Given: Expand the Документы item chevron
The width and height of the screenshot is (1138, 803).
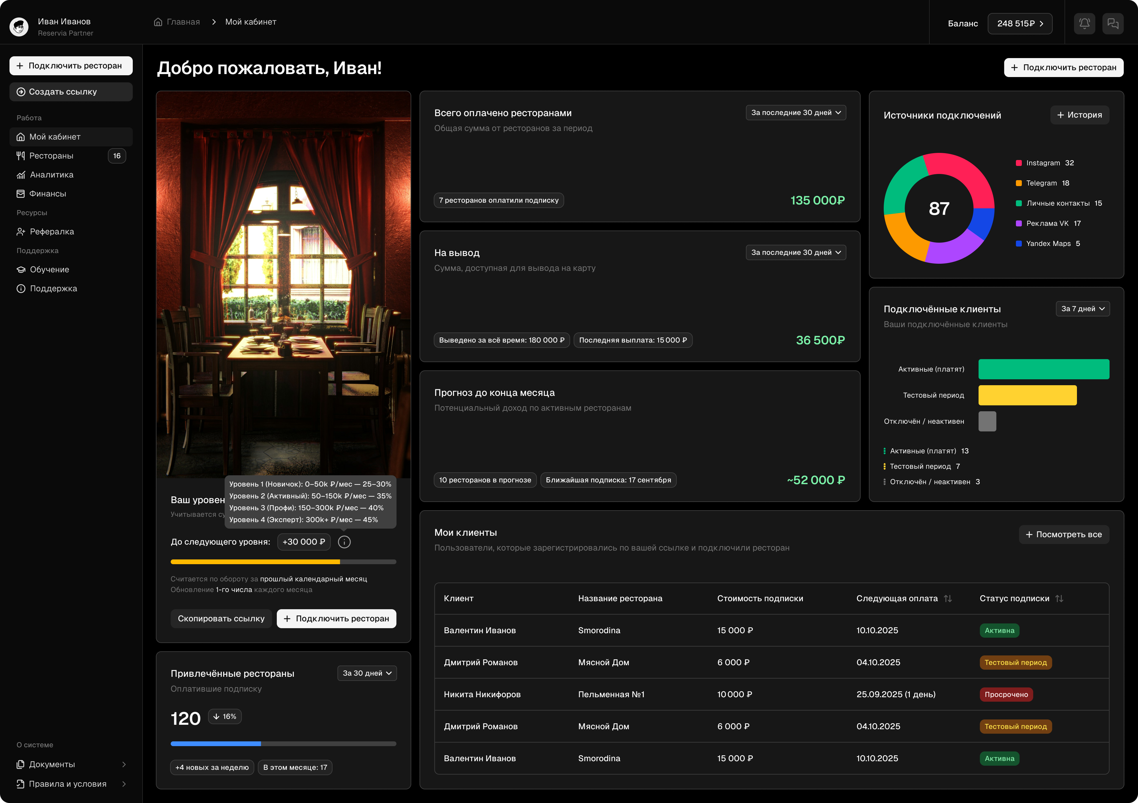Looking at the screenshot, I should click(124, 764).
